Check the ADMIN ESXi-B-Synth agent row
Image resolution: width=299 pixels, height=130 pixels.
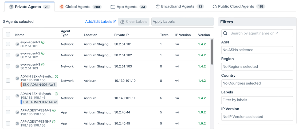pos(8,98)
